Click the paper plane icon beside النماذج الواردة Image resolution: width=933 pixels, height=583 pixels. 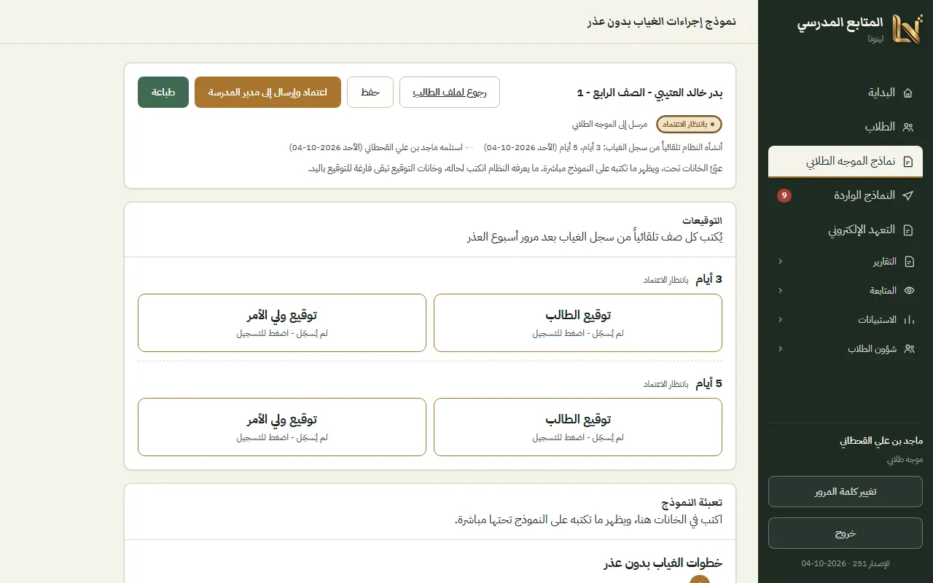[907, 195]
